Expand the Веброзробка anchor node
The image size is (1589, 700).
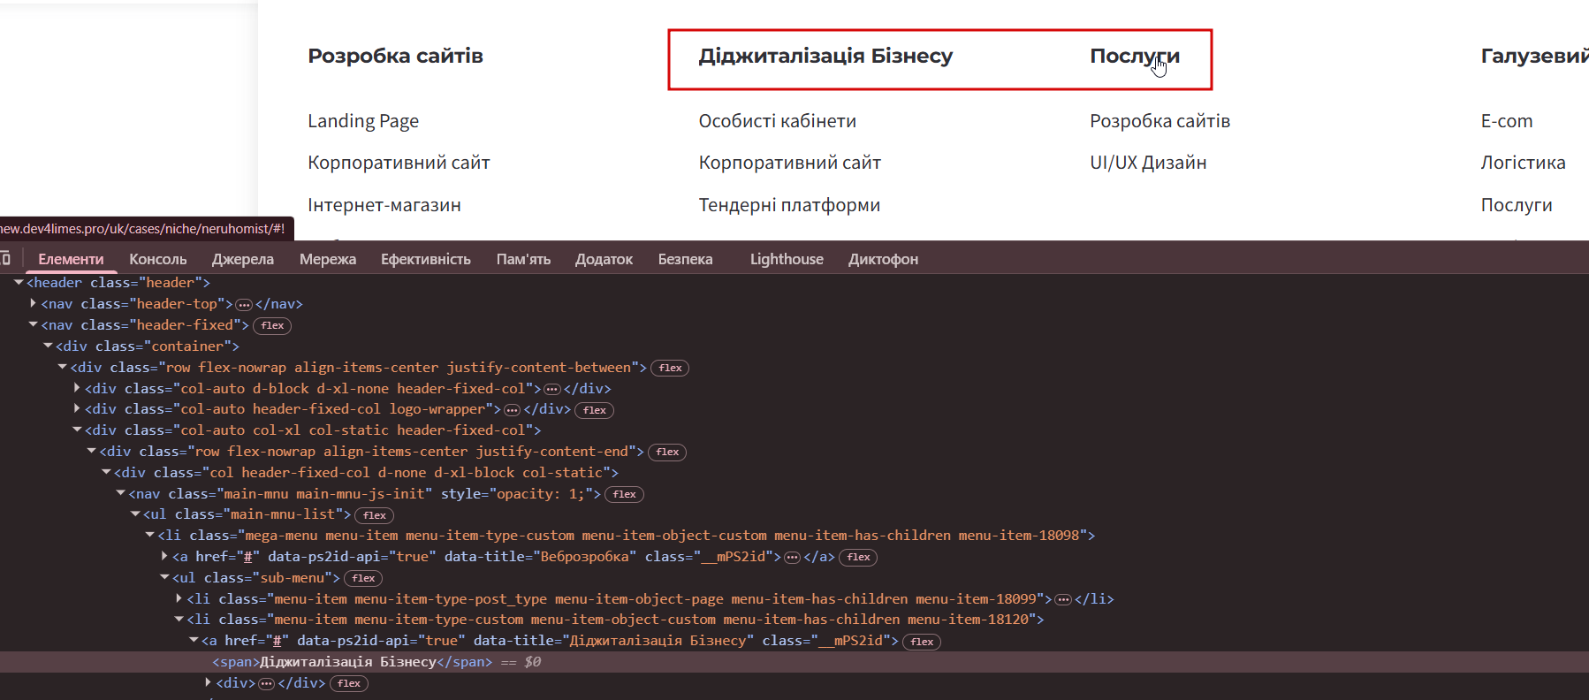click(x=164, y=556)
